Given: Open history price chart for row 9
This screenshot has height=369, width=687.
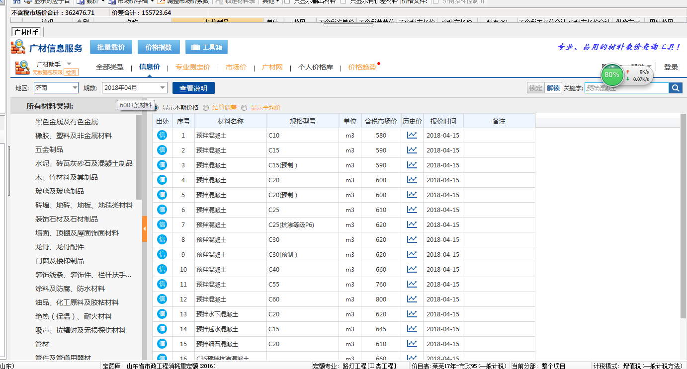Looking at the screenshot, I should [x=412, y=254].
